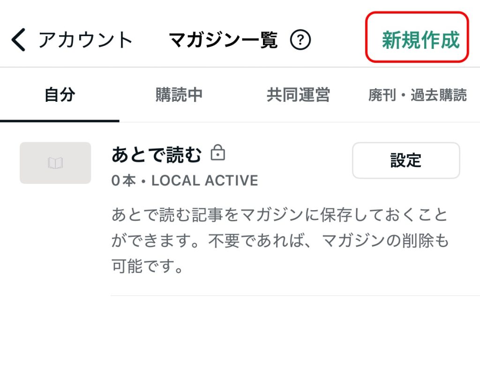Screen dimensions: 480x371
Task: Click the open book icon in the placeholder
Action: pyautogui.click(x=55, y=163)
